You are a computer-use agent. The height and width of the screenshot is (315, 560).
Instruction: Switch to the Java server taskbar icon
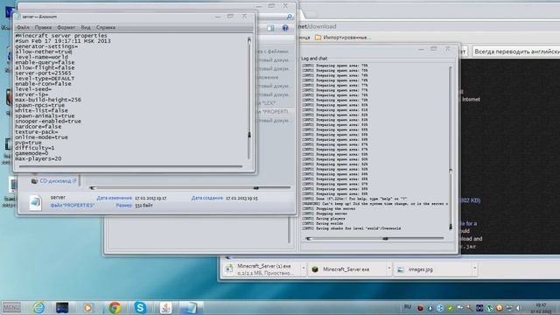tap(165, 307)
